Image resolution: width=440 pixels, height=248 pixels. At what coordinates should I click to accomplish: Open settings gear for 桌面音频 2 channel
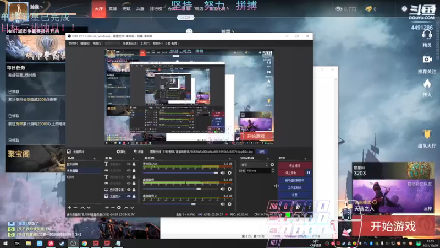point(229,204)
